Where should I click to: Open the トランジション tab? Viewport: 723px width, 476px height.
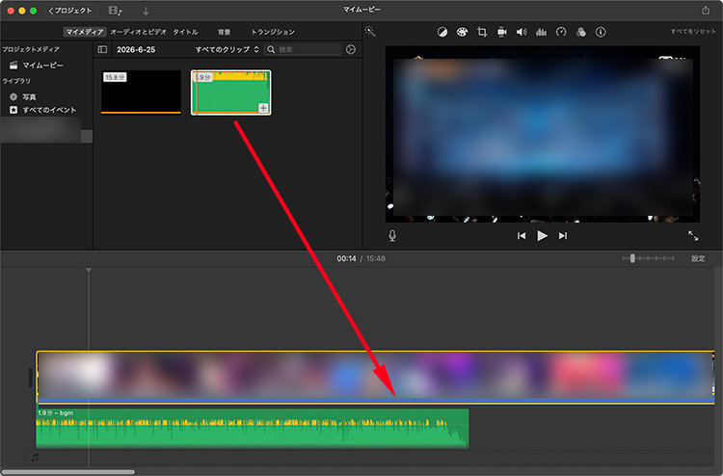[273, 32]
